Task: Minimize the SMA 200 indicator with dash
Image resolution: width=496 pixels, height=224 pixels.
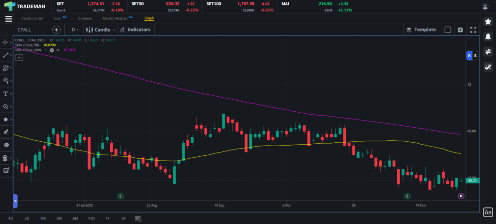Action: click(x=45, y=50)
